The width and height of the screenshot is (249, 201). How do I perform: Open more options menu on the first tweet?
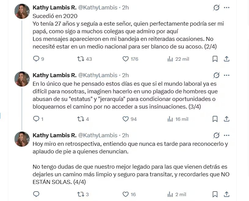pyautogui.click(x=226, y=7)
